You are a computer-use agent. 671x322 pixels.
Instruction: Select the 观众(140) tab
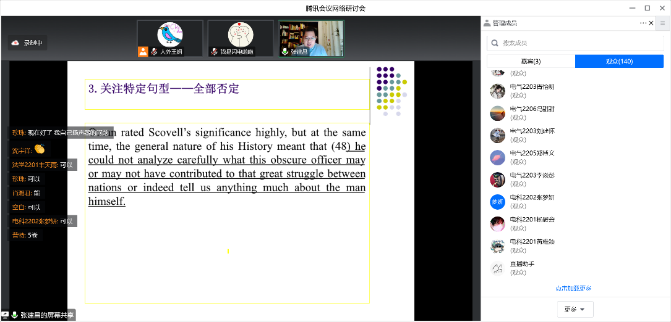coord(618,61)
